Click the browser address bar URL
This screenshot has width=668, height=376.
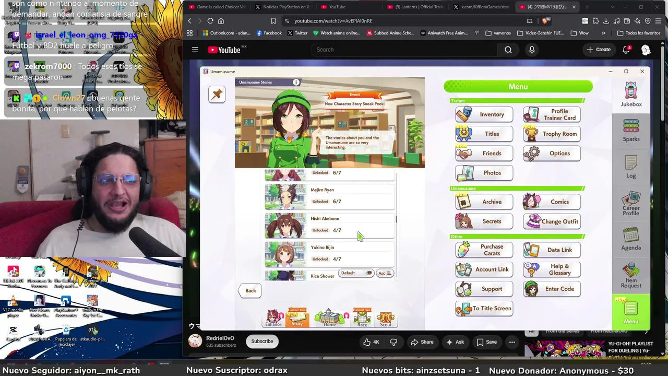[x=333, y=21]
